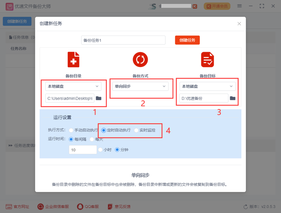Click the 创建任务 orange button
The height and width of the screenshot is (213, 281).
[187, 40]
